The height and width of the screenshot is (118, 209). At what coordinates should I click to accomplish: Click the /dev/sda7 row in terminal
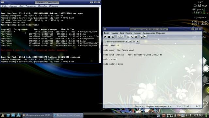click(x=49, y=46)
